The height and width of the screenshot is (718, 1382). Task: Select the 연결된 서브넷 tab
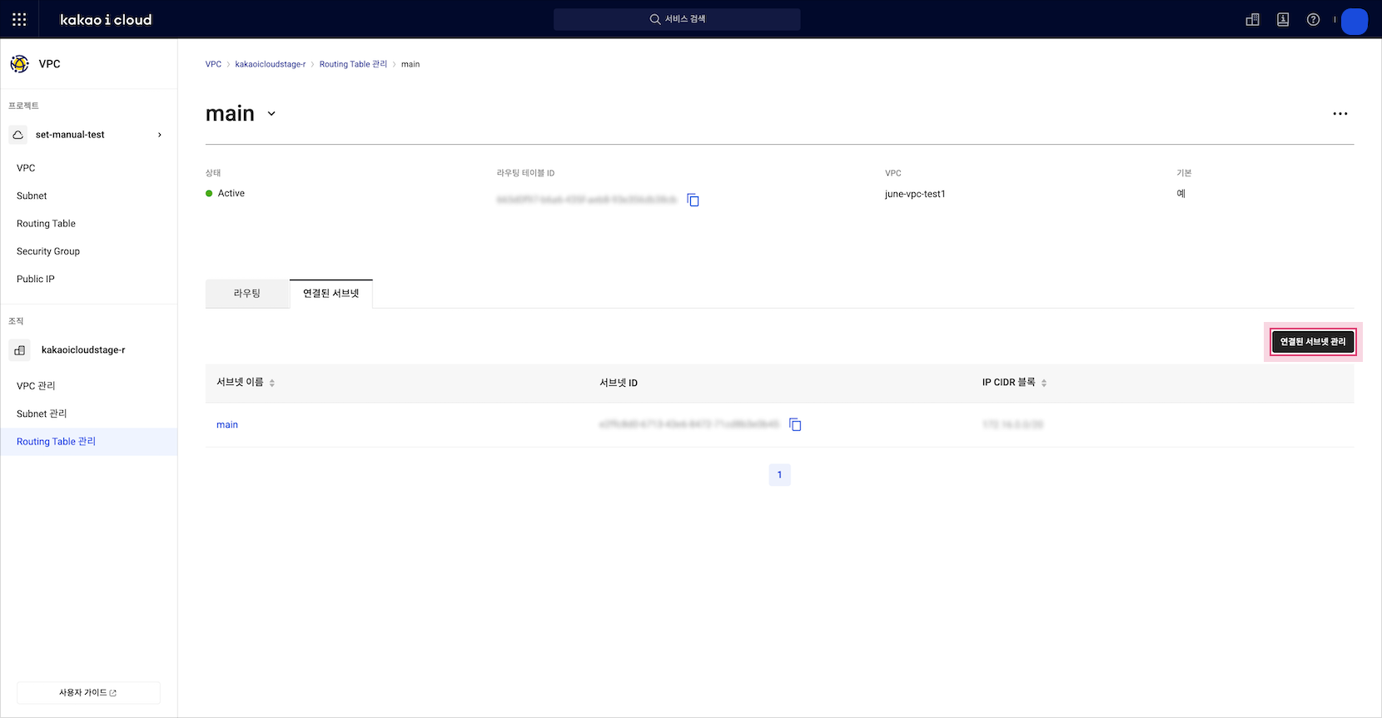pos(331,294)
